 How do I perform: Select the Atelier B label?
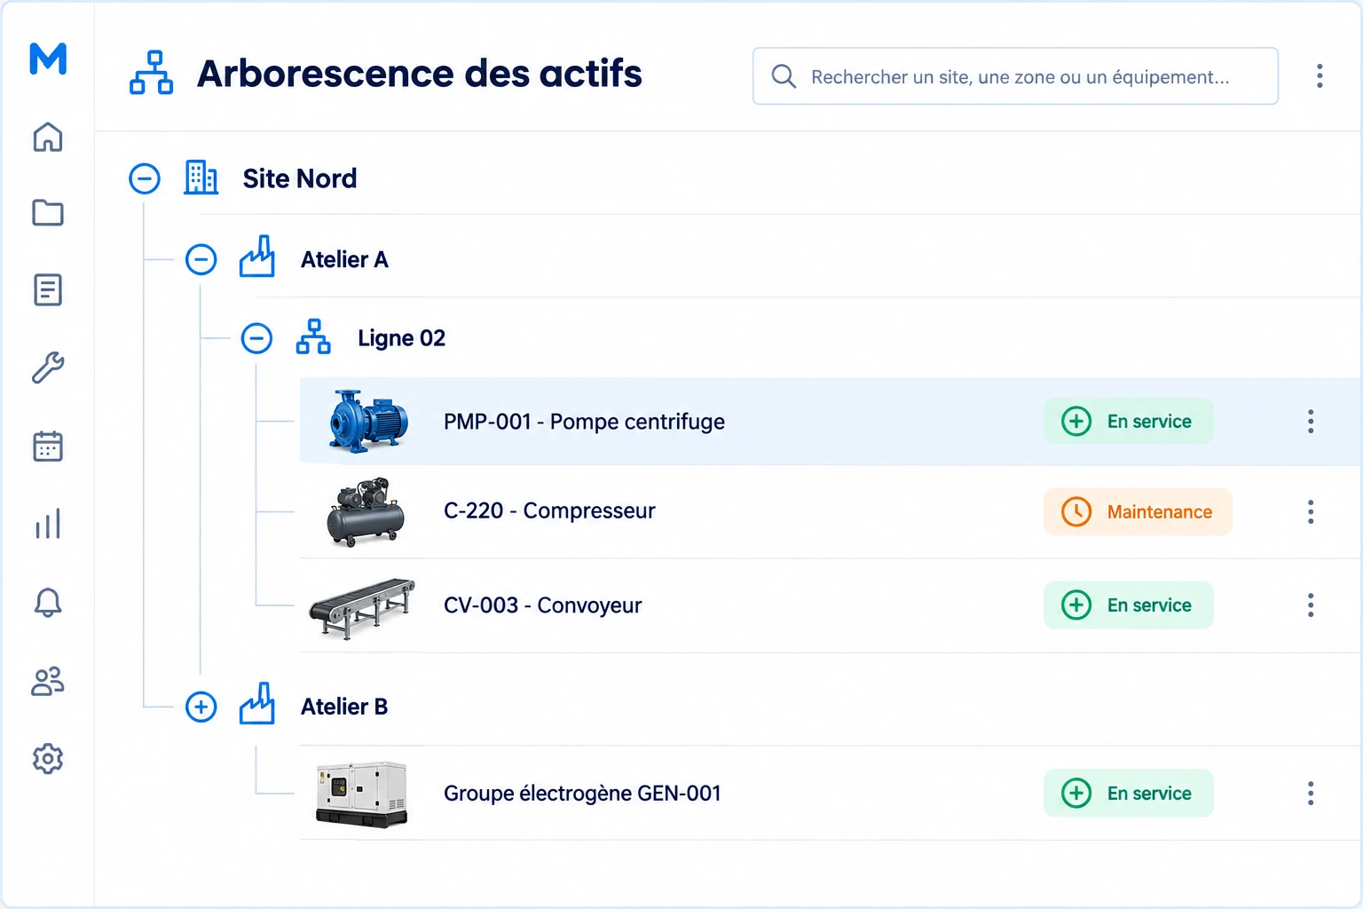(344, 707)
